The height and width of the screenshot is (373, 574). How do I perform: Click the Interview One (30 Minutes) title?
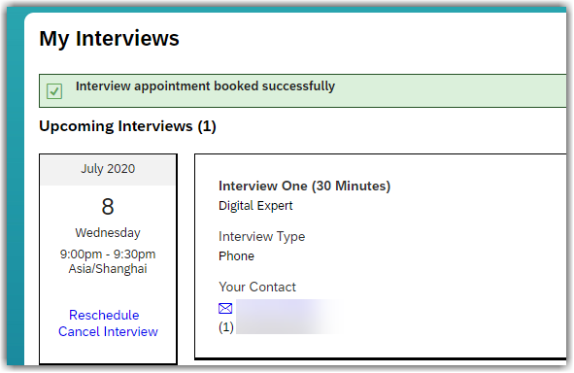click(x=305, y=186)
